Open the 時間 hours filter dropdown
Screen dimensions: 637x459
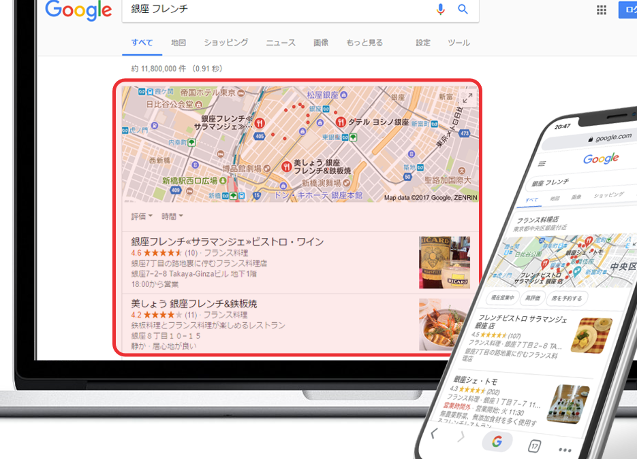[x=172, y=216]
